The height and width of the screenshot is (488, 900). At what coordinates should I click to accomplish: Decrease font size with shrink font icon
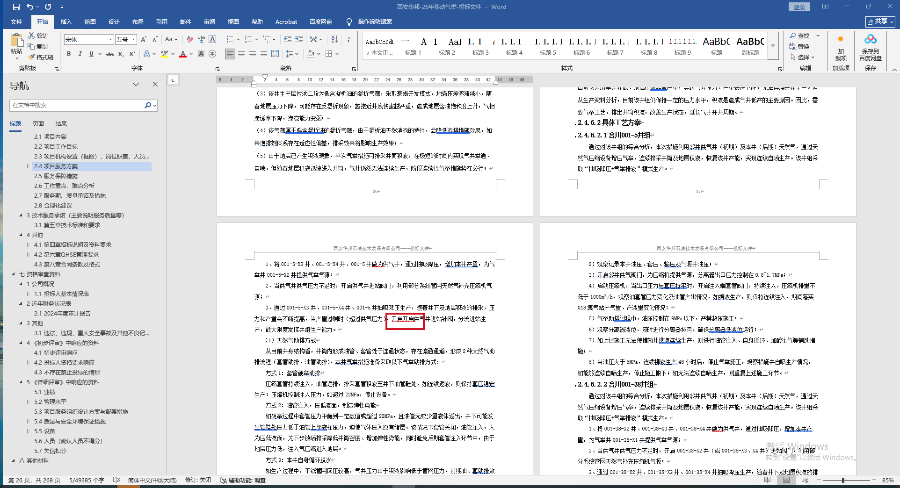155,39
